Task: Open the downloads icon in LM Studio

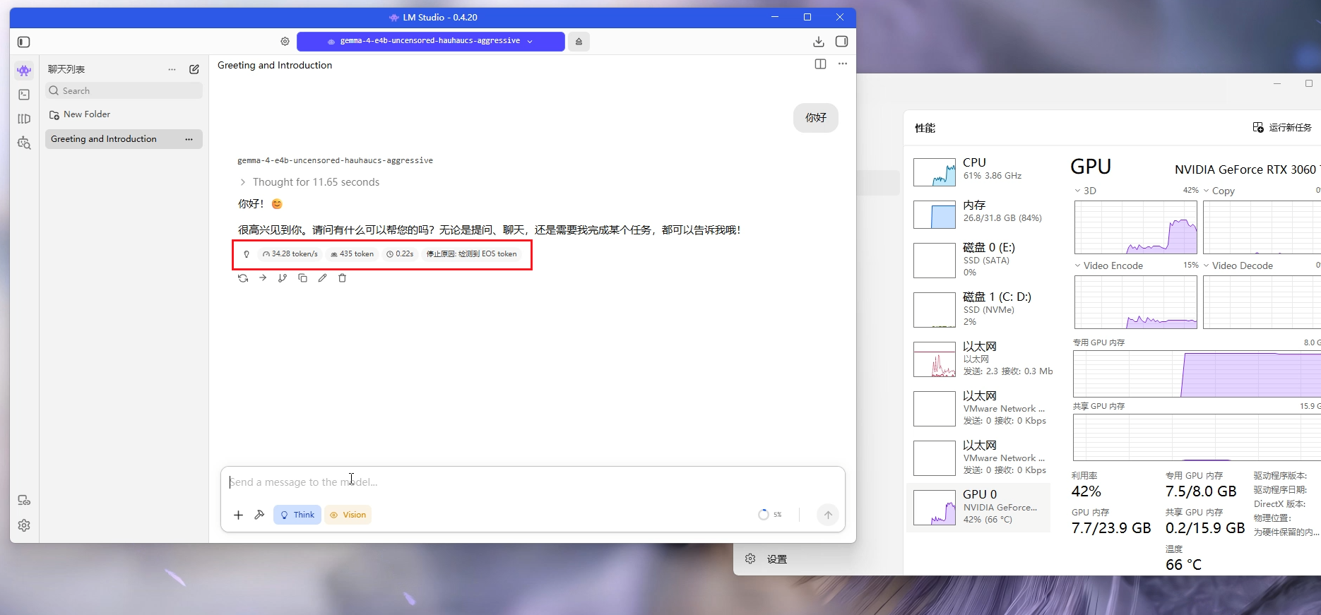Action: [819, 42]
